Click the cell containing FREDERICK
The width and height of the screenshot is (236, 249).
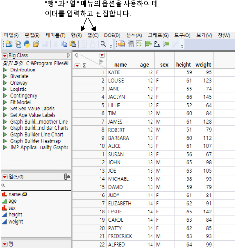121,236
